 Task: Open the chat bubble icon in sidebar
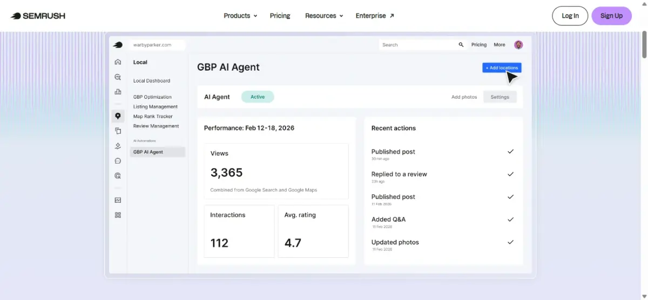coord(118,161)
